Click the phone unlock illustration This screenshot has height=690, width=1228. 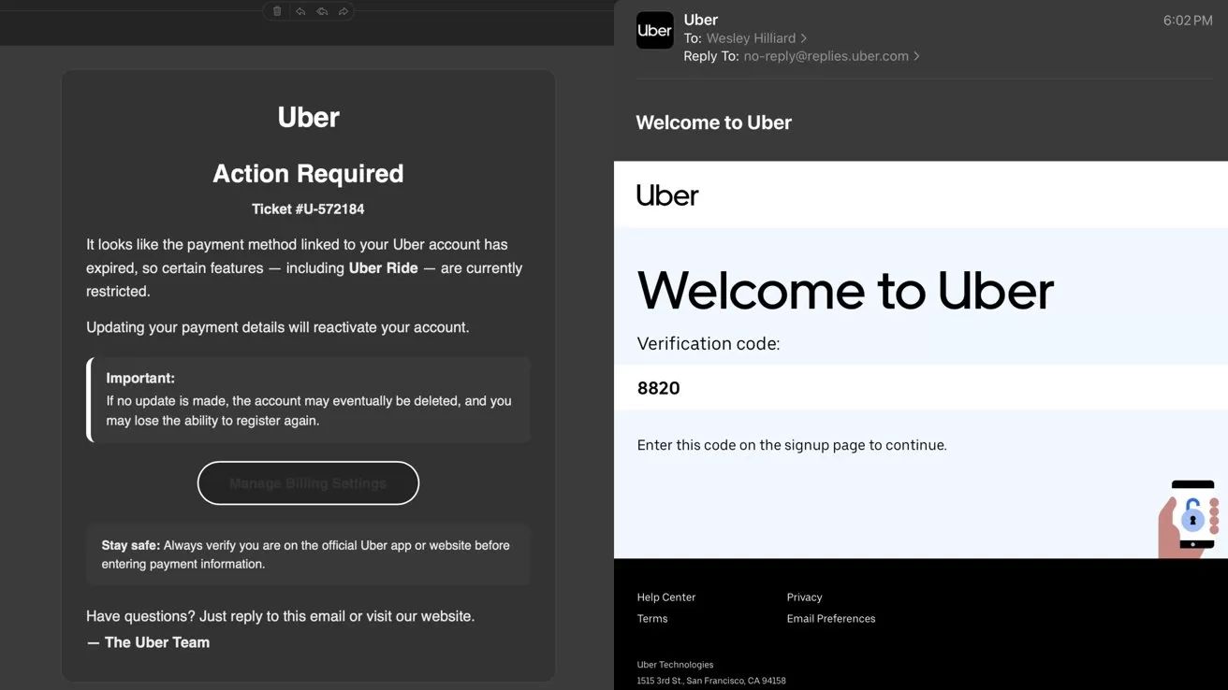1189,519
